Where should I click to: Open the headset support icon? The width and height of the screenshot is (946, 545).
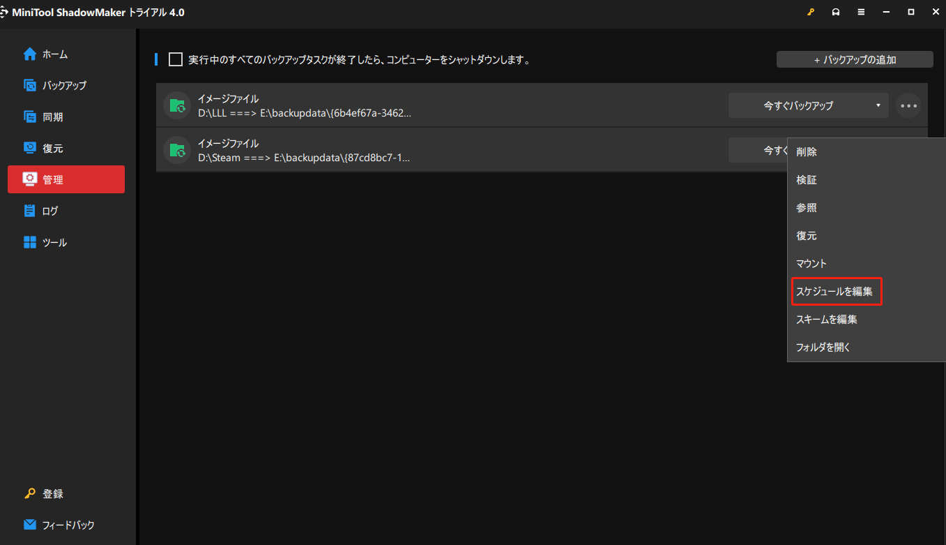836,13
